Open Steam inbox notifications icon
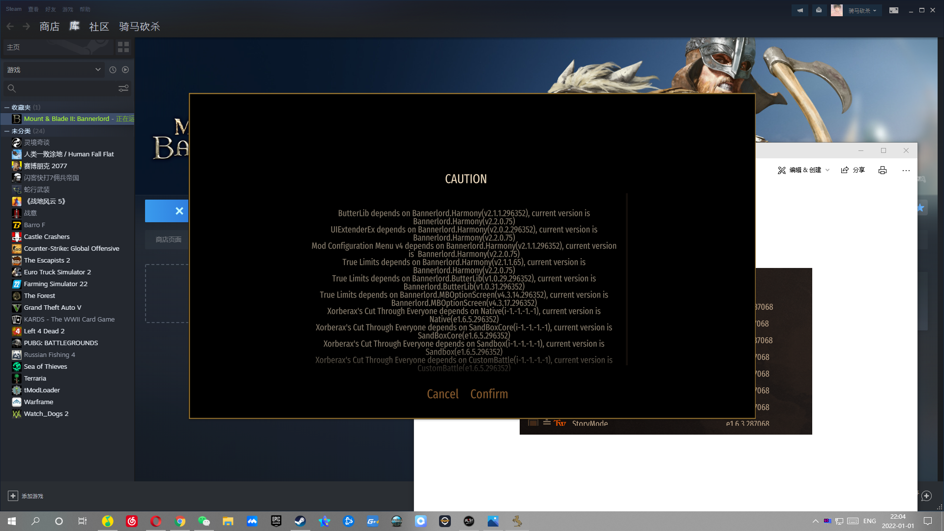 (x=819, y=10)
